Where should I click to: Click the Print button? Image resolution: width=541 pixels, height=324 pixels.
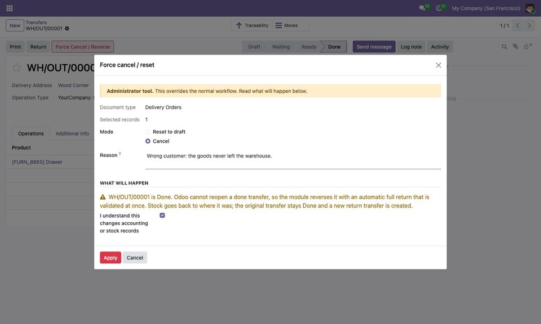click(x=15, y=47)
